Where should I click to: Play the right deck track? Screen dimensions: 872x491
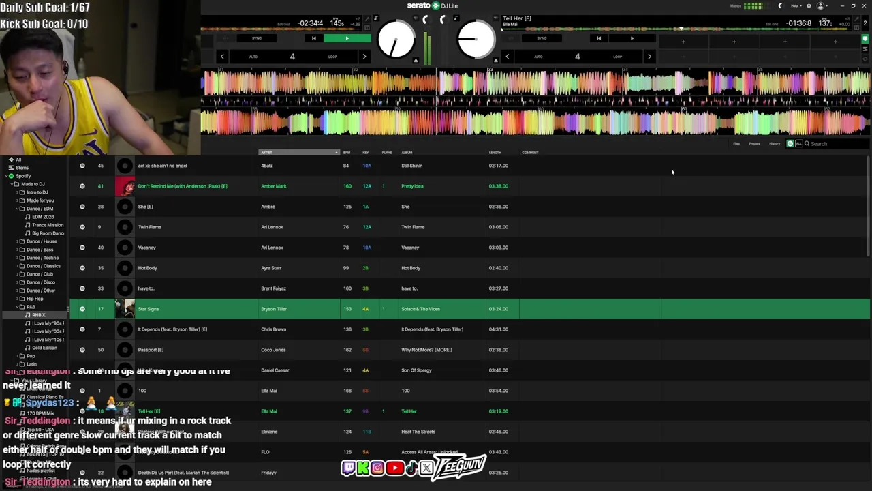632,38
